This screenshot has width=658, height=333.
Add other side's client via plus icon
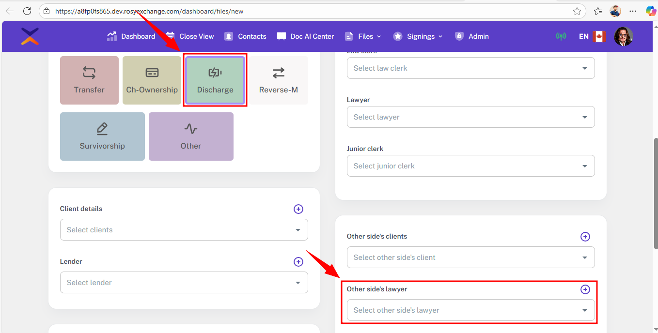click(x=585, y=237)
